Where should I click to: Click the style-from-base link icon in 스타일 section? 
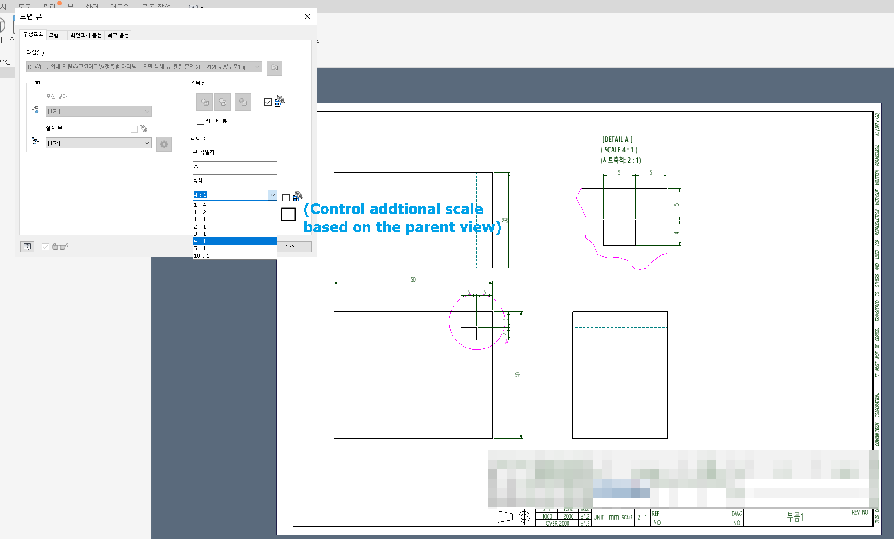(x=278, y=103)
